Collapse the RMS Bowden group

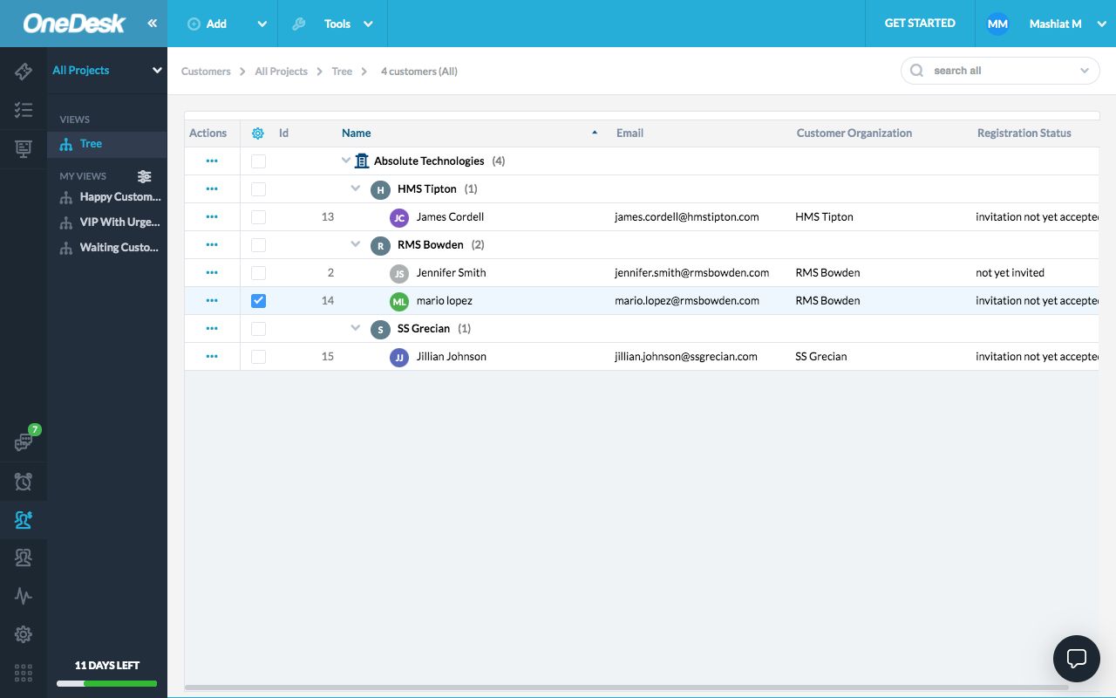click(x=355, y=244)
